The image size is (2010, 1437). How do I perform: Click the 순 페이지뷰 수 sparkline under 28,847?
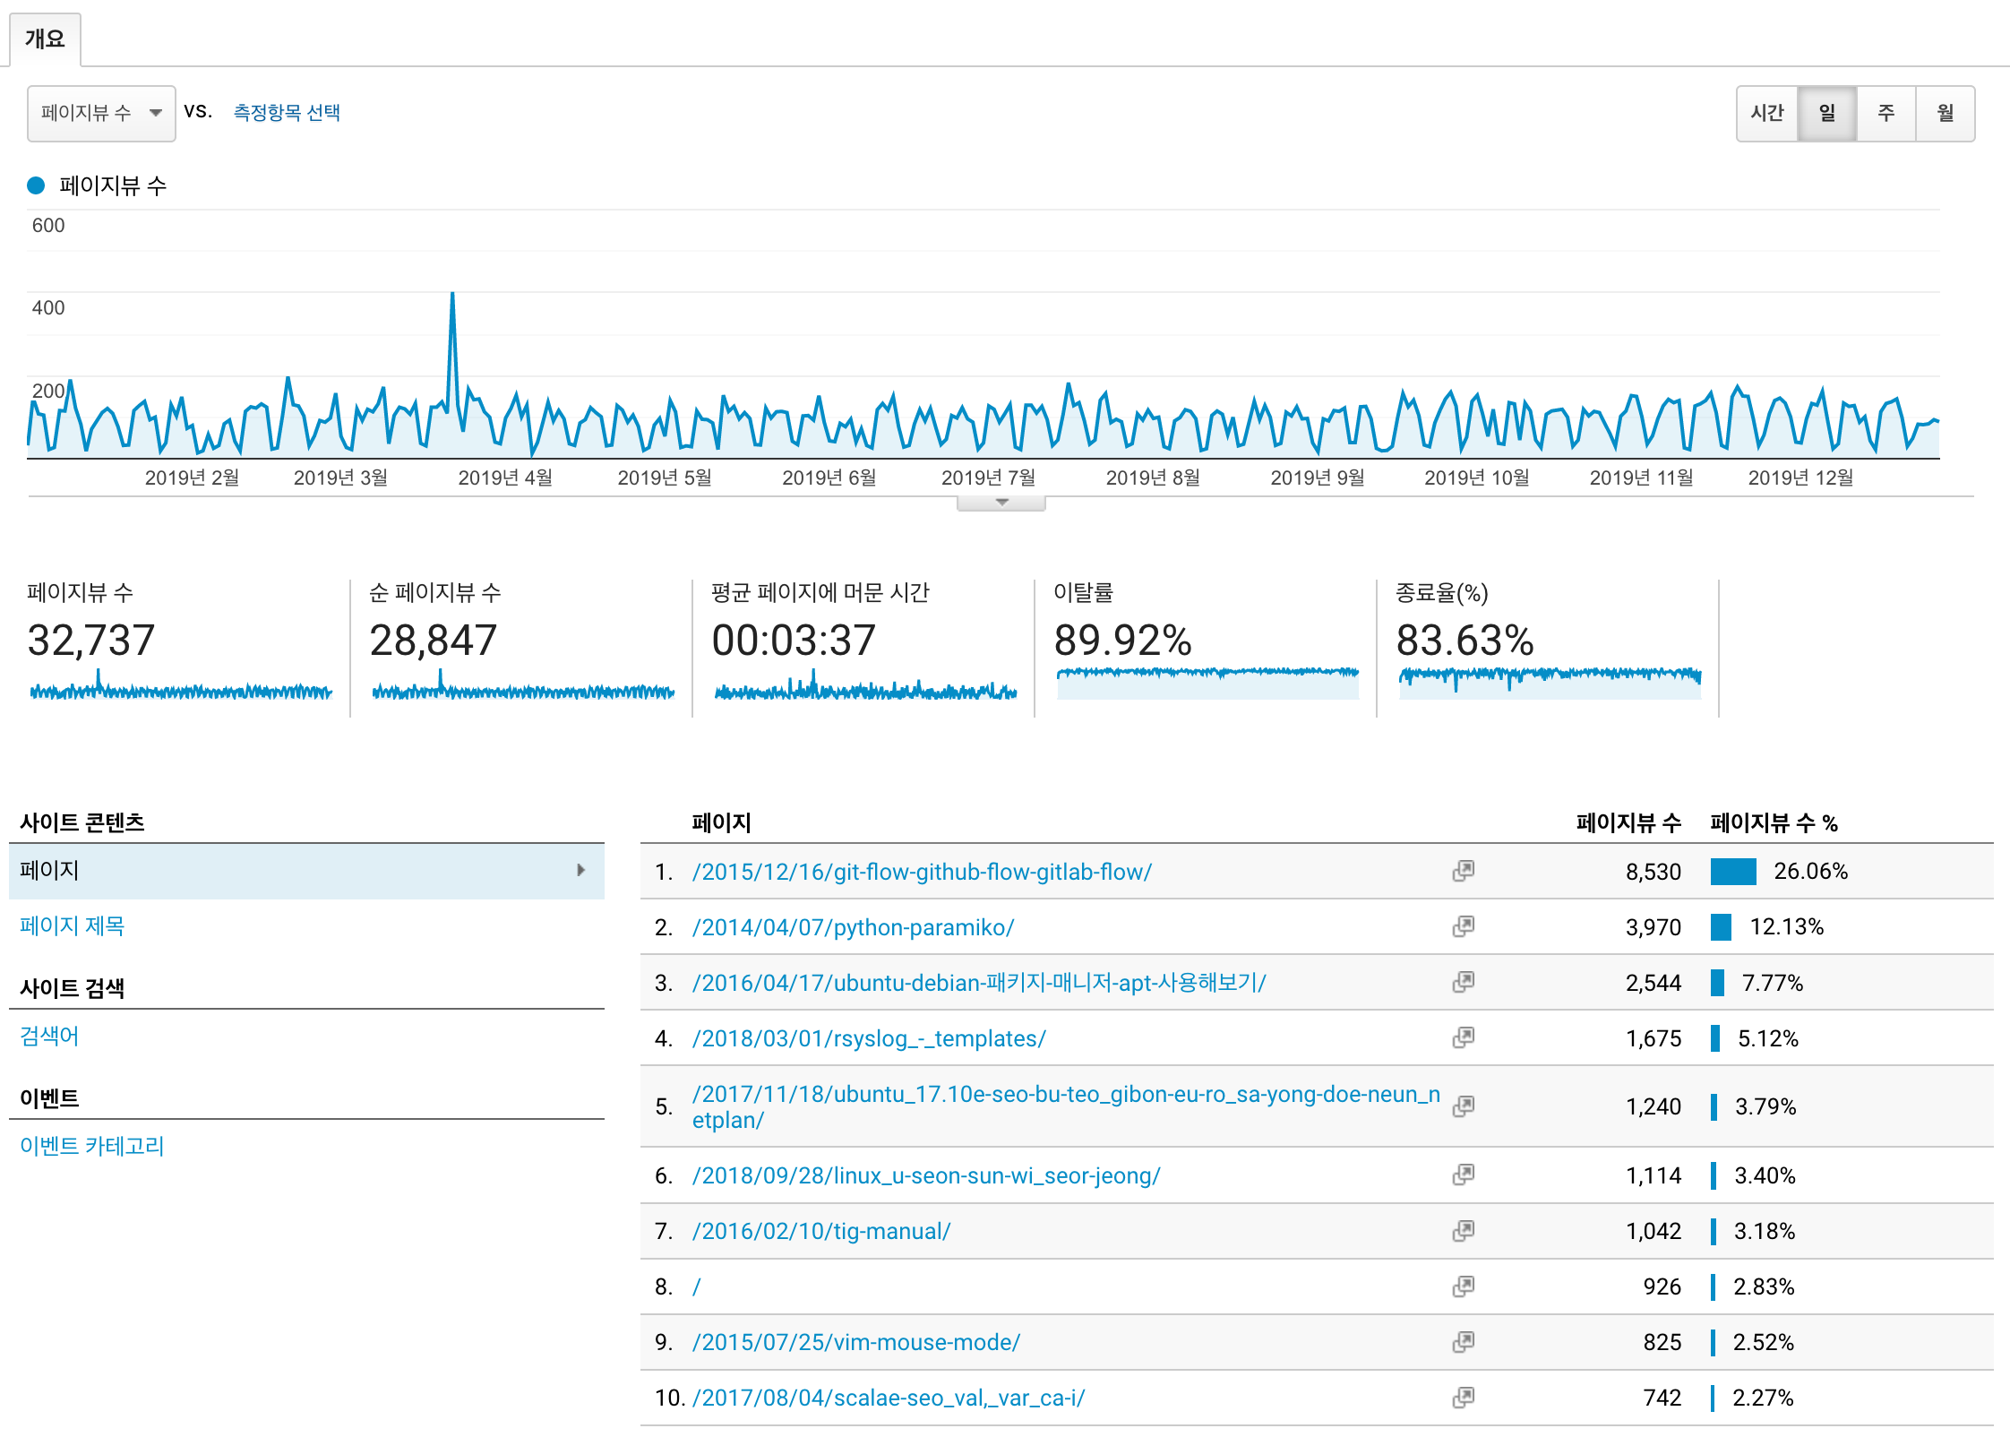(523, 686)
